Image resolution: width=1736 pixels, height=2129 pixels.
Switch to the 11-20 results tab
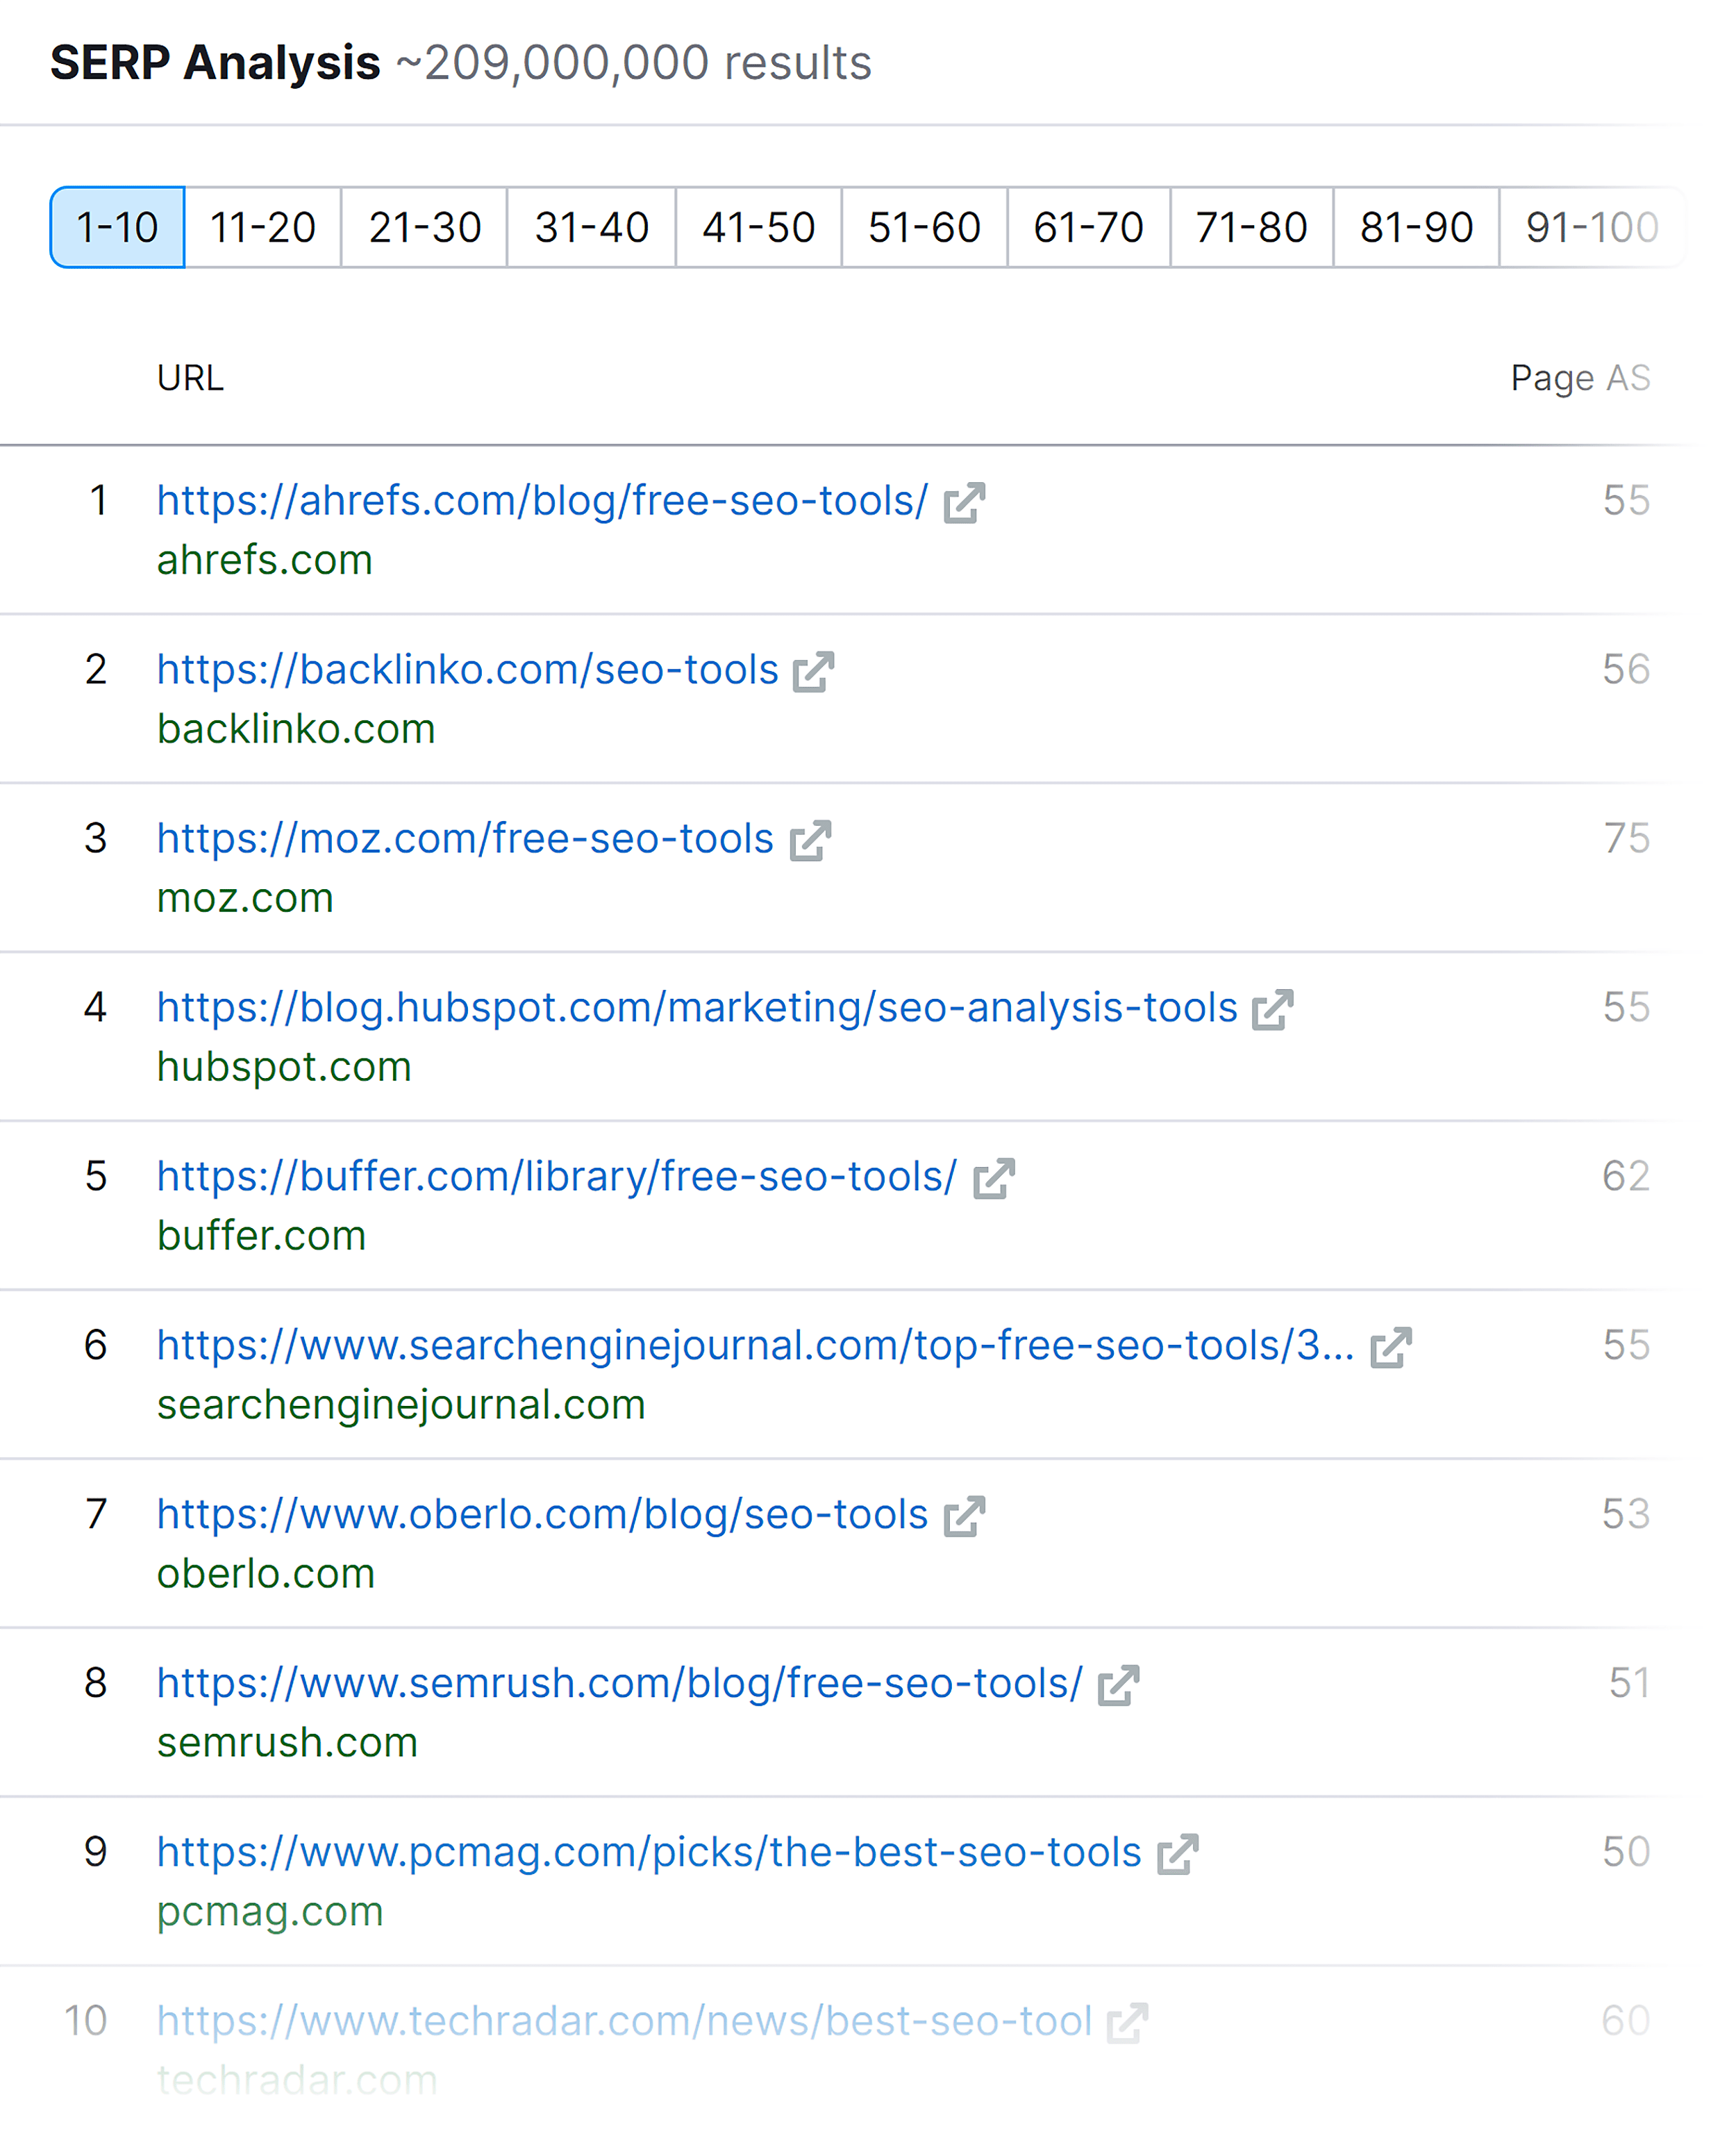[263, 227]
